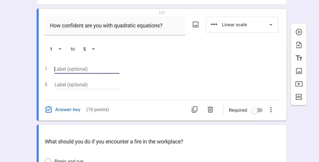Delete the quadratic equations question
319x162 pixels.
click(210, 110)
